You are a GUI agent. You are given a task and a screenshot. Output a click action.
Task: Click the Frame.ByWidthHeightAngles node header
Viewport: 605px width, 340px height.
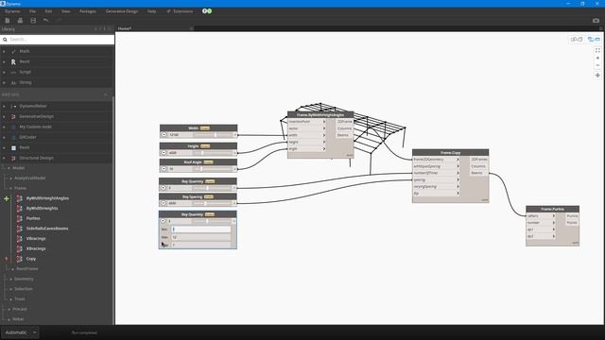(320, 115)
